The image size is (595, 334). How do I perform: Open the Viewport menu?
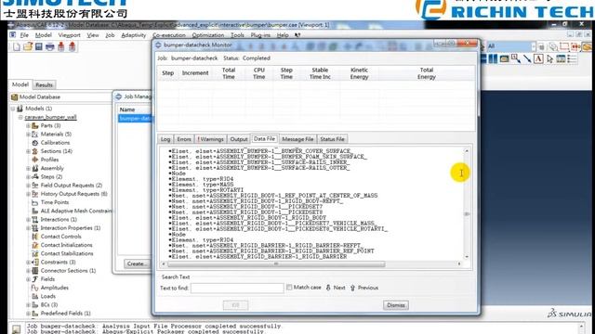69,35
